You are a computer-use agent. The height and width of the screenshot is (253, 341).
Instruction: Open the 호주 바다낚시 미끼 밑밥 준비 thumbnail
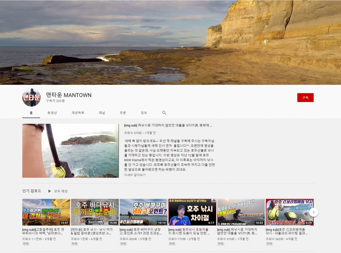95,212
